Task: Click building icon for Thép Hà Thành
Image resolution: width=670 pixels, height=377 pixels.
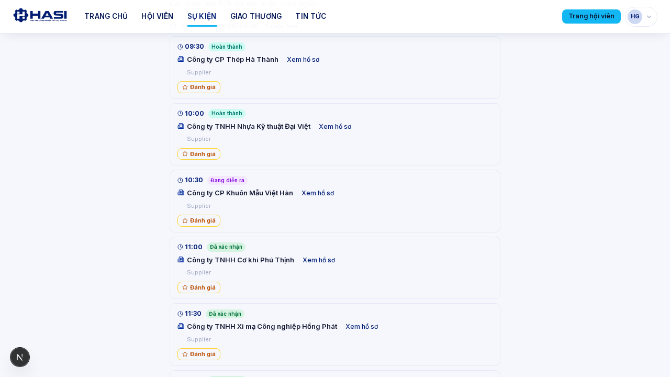Action: tap(181, 59)
